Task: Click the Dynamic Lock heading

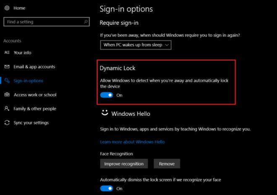Action: click(118, 68)
